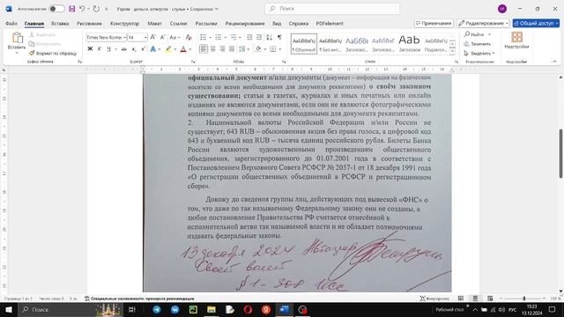Enable Focus mode (Фокусировка) in the status bar

(434, 299)
